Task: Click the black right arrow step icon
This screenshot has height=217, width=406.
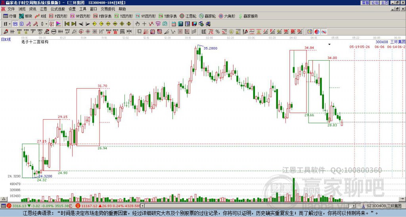Action: tap(88, 24)
